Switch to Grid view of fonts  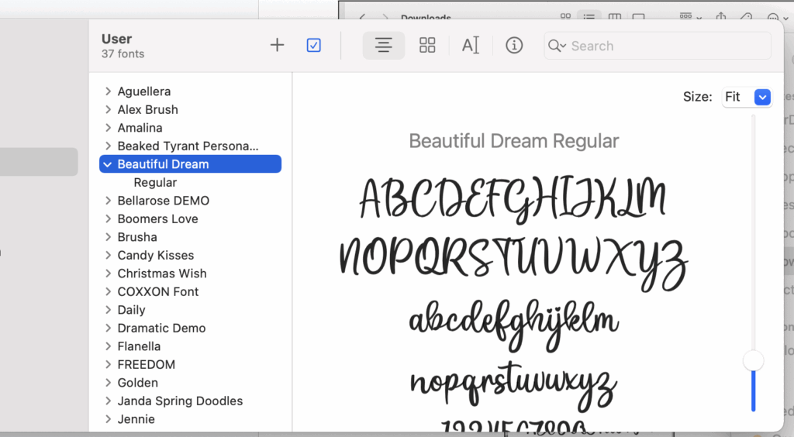click(427, 46)
